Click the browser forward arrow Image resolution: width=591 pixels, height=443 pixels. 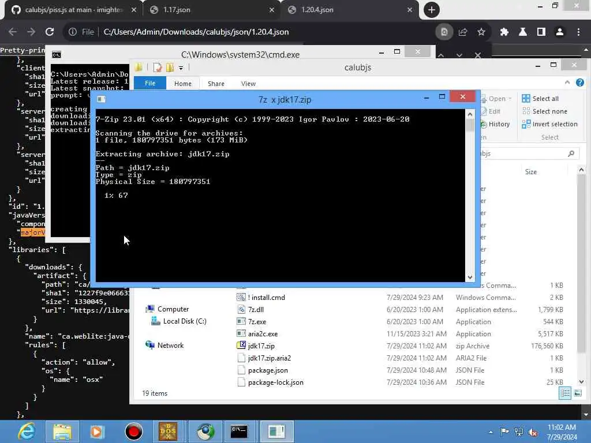[x=31, y=32]
